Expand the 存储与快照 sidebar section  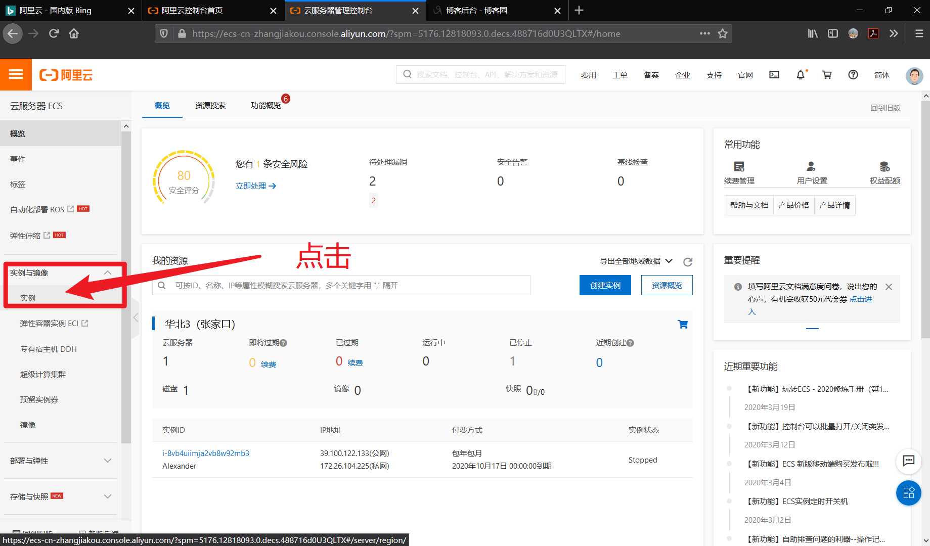coord(107,496)
